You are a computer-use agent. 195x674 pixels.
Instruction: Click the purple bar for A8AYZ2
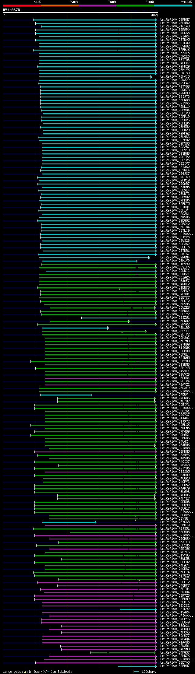[101, 385]
